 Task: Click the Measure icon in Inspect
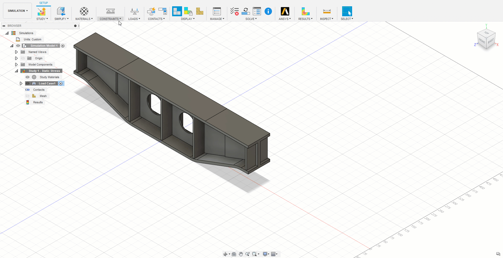pyautogui.click(x=327, y=12)
